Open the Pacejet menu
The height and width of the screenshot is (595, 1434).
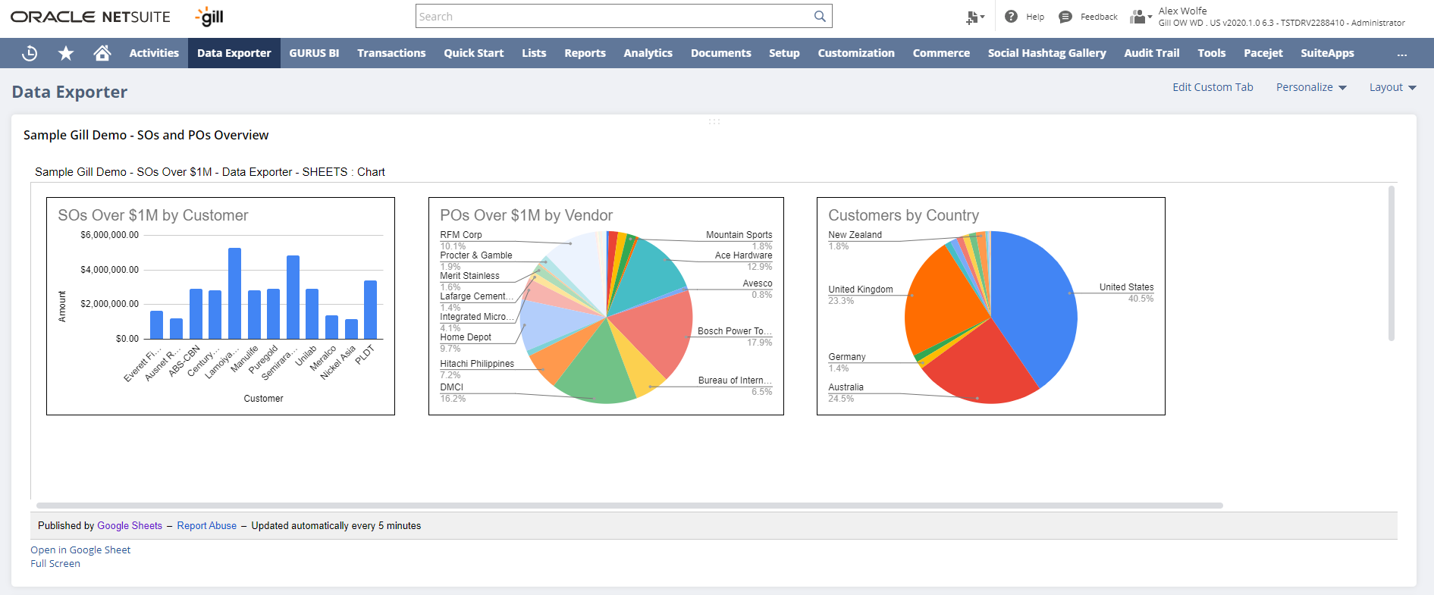[x=1263, y=53]
